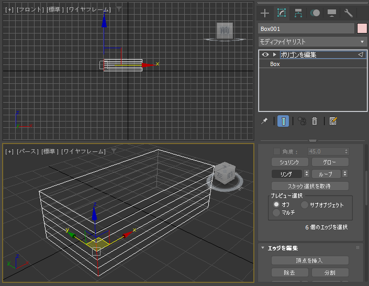The image size is (369, 286).
Task: Click the グロー button
Action: [330, 162]
